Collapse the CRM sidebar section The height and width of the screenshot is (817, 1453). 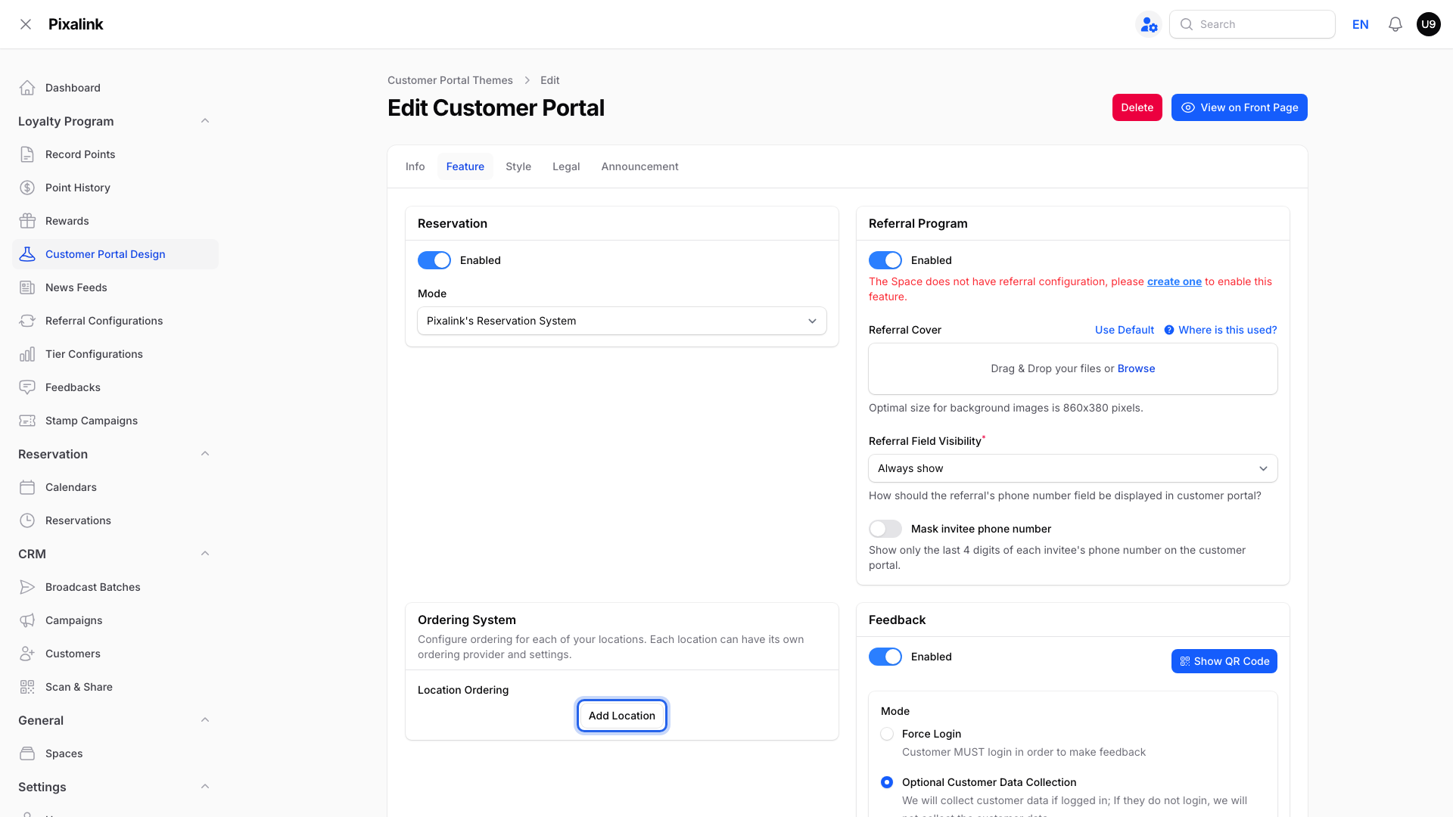tap(205, 554)
